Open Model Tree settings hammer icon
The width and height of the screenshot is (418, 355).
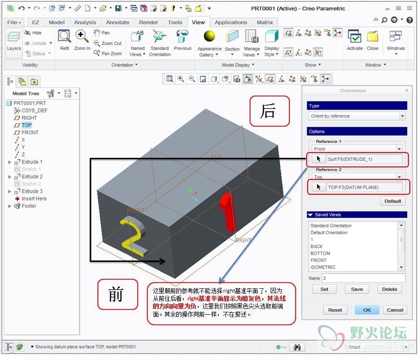50,93
